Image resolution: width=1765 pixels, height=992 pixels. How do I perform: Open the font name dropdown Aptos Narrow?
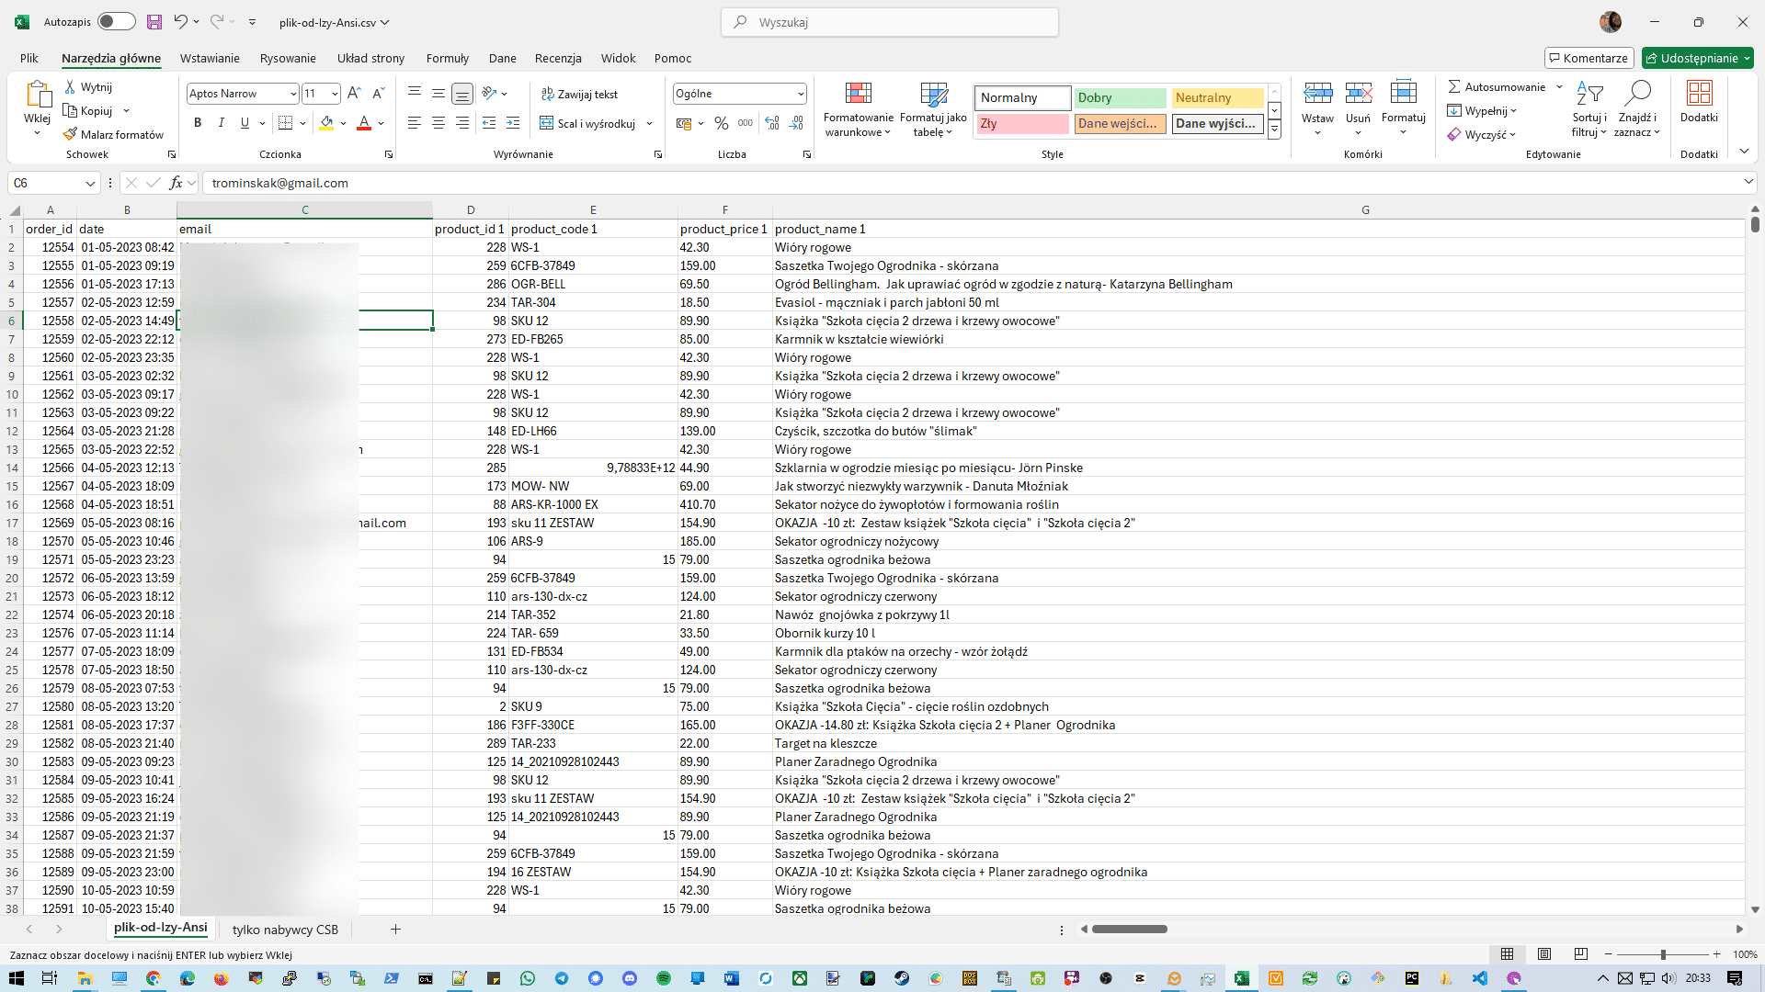pyautogui.click(x=292, y=94)
